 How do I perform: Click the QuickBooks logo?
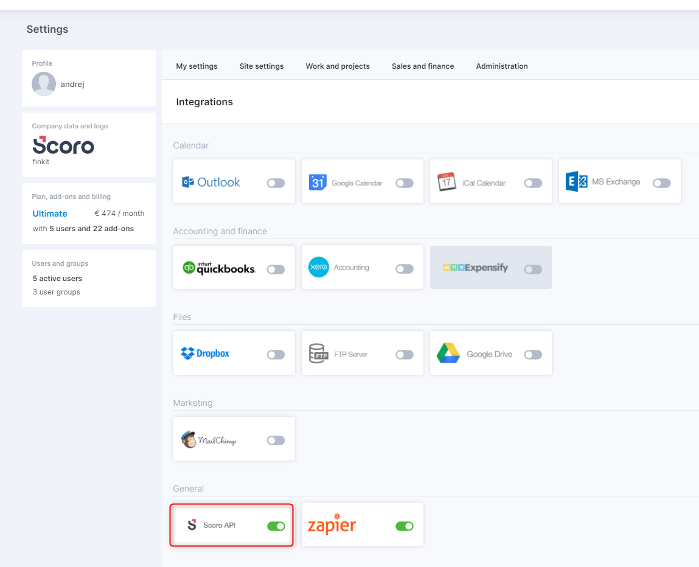[x=219, y=268]
